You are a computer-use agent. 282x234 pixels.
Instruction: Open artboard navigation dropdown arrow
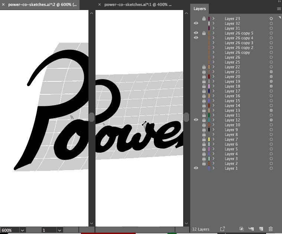coord(59,230)
